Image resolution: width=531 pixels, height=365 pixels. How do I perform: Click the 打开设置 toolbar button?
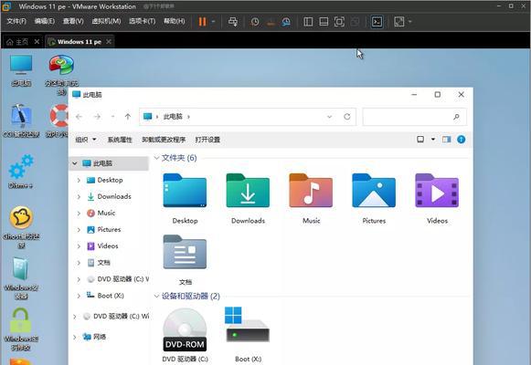pos(207,140)
